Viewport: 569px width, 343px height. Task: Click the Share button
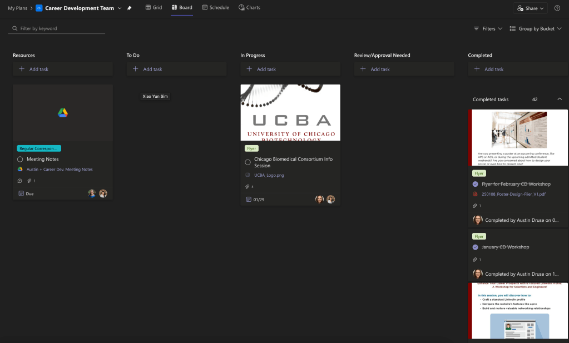[530, 8]
